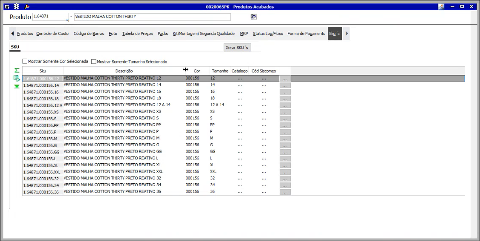Switch to the MRP tab

pos(244,34)
